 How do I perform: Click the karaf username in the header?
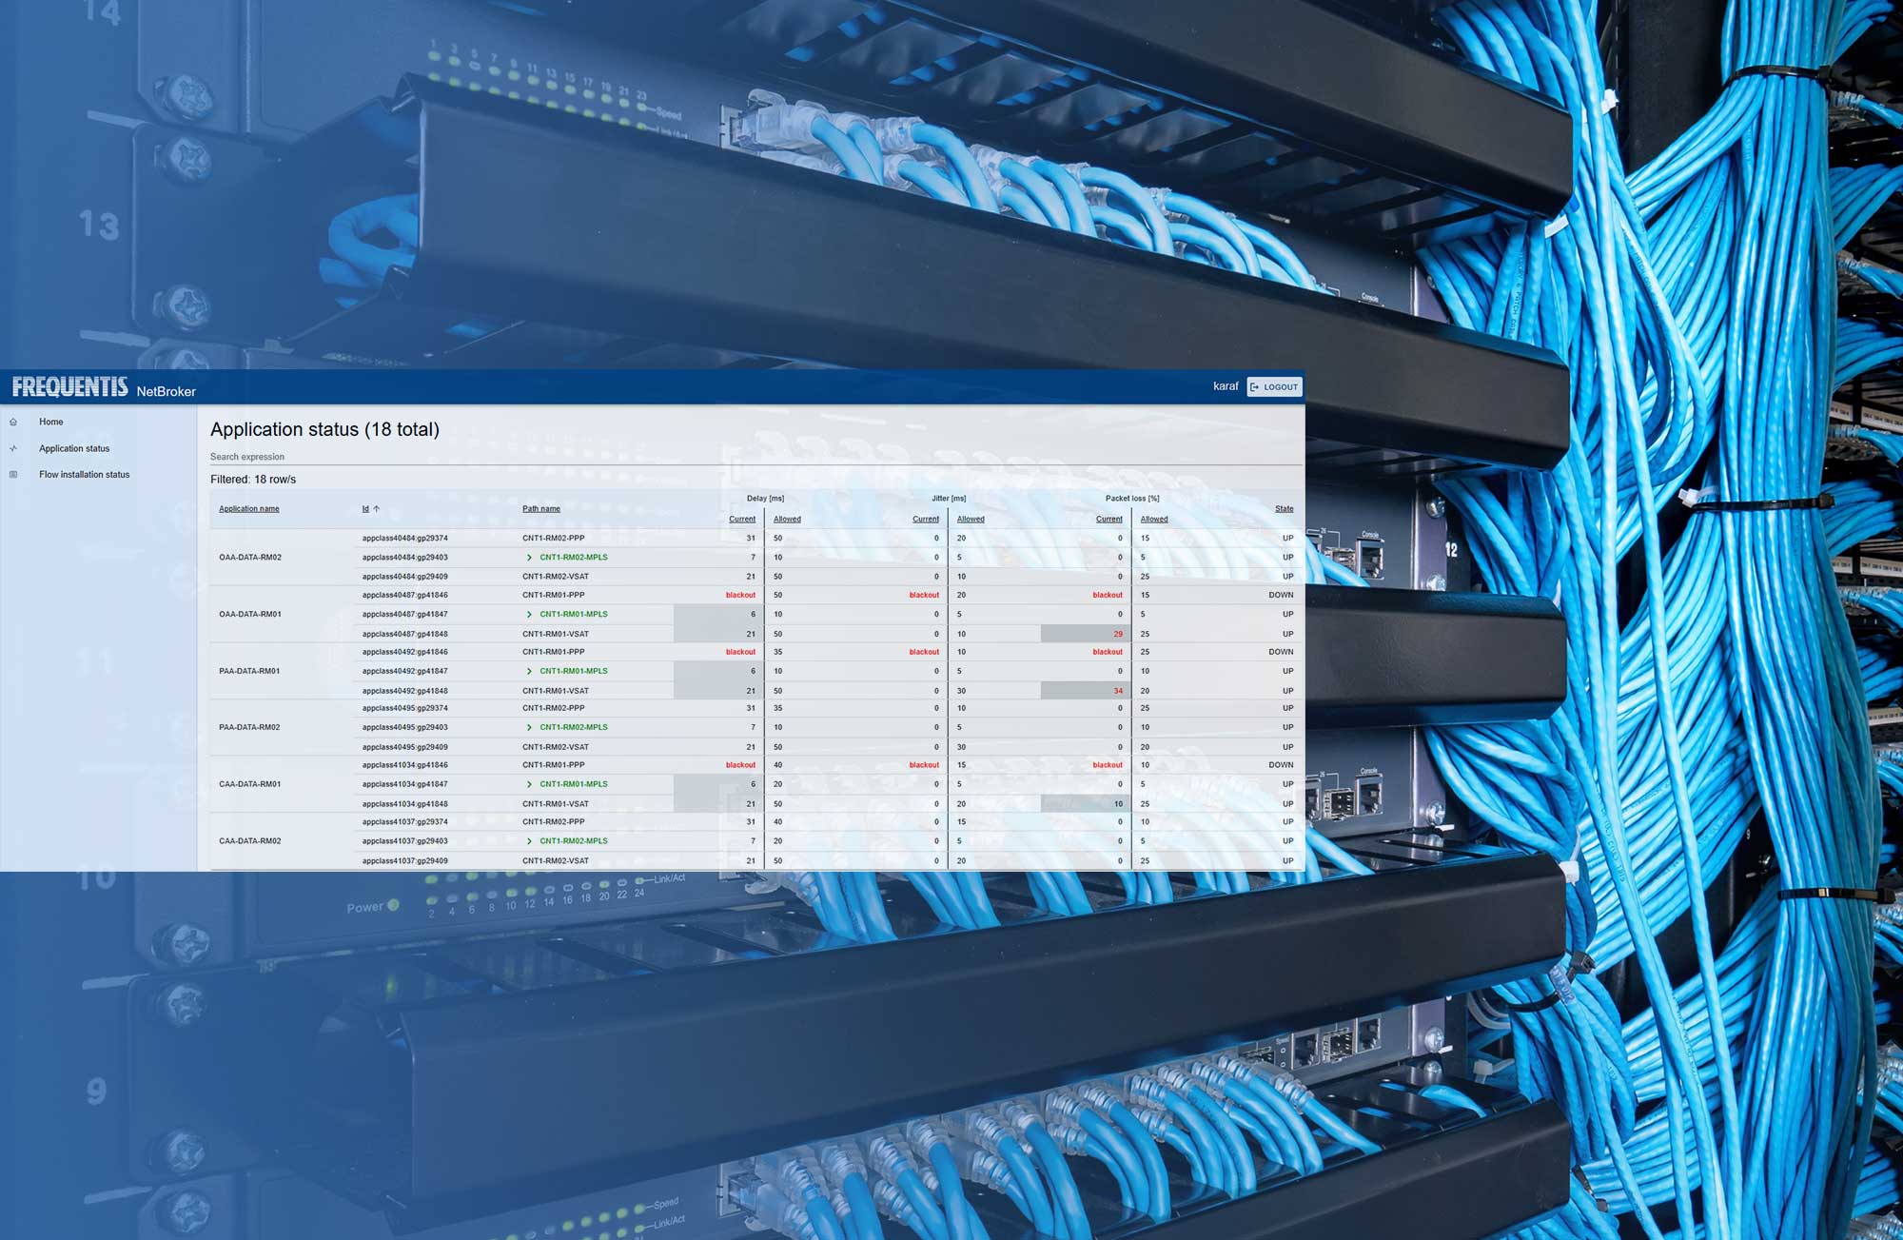pyautogui.click(x=1226, y=386)
